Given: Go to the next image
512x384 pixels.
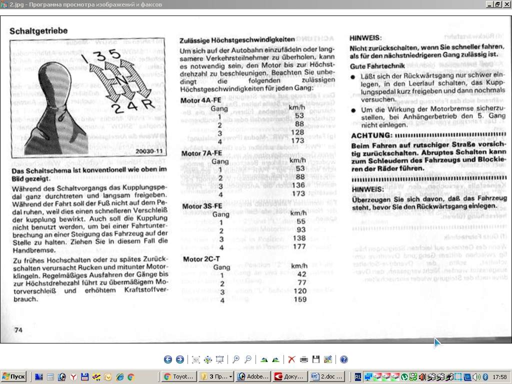Looking at the screenshot, I should coord(179,359).
